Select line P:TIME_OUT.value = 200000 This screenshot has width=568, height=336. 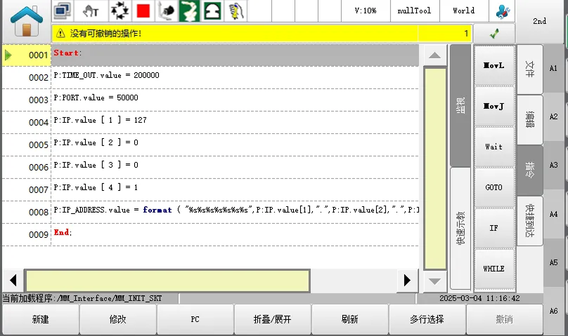click(210, 78)
